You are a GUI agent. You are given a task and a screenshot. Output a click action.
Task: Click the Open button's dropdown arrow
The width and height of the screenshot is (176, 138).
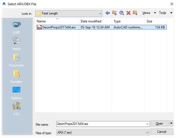pyautogui.click(x=171, y=123)
